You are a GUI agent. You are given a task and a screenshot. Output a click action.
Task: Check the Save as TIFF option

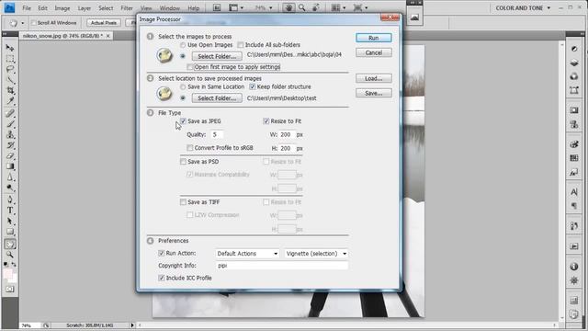183,202
